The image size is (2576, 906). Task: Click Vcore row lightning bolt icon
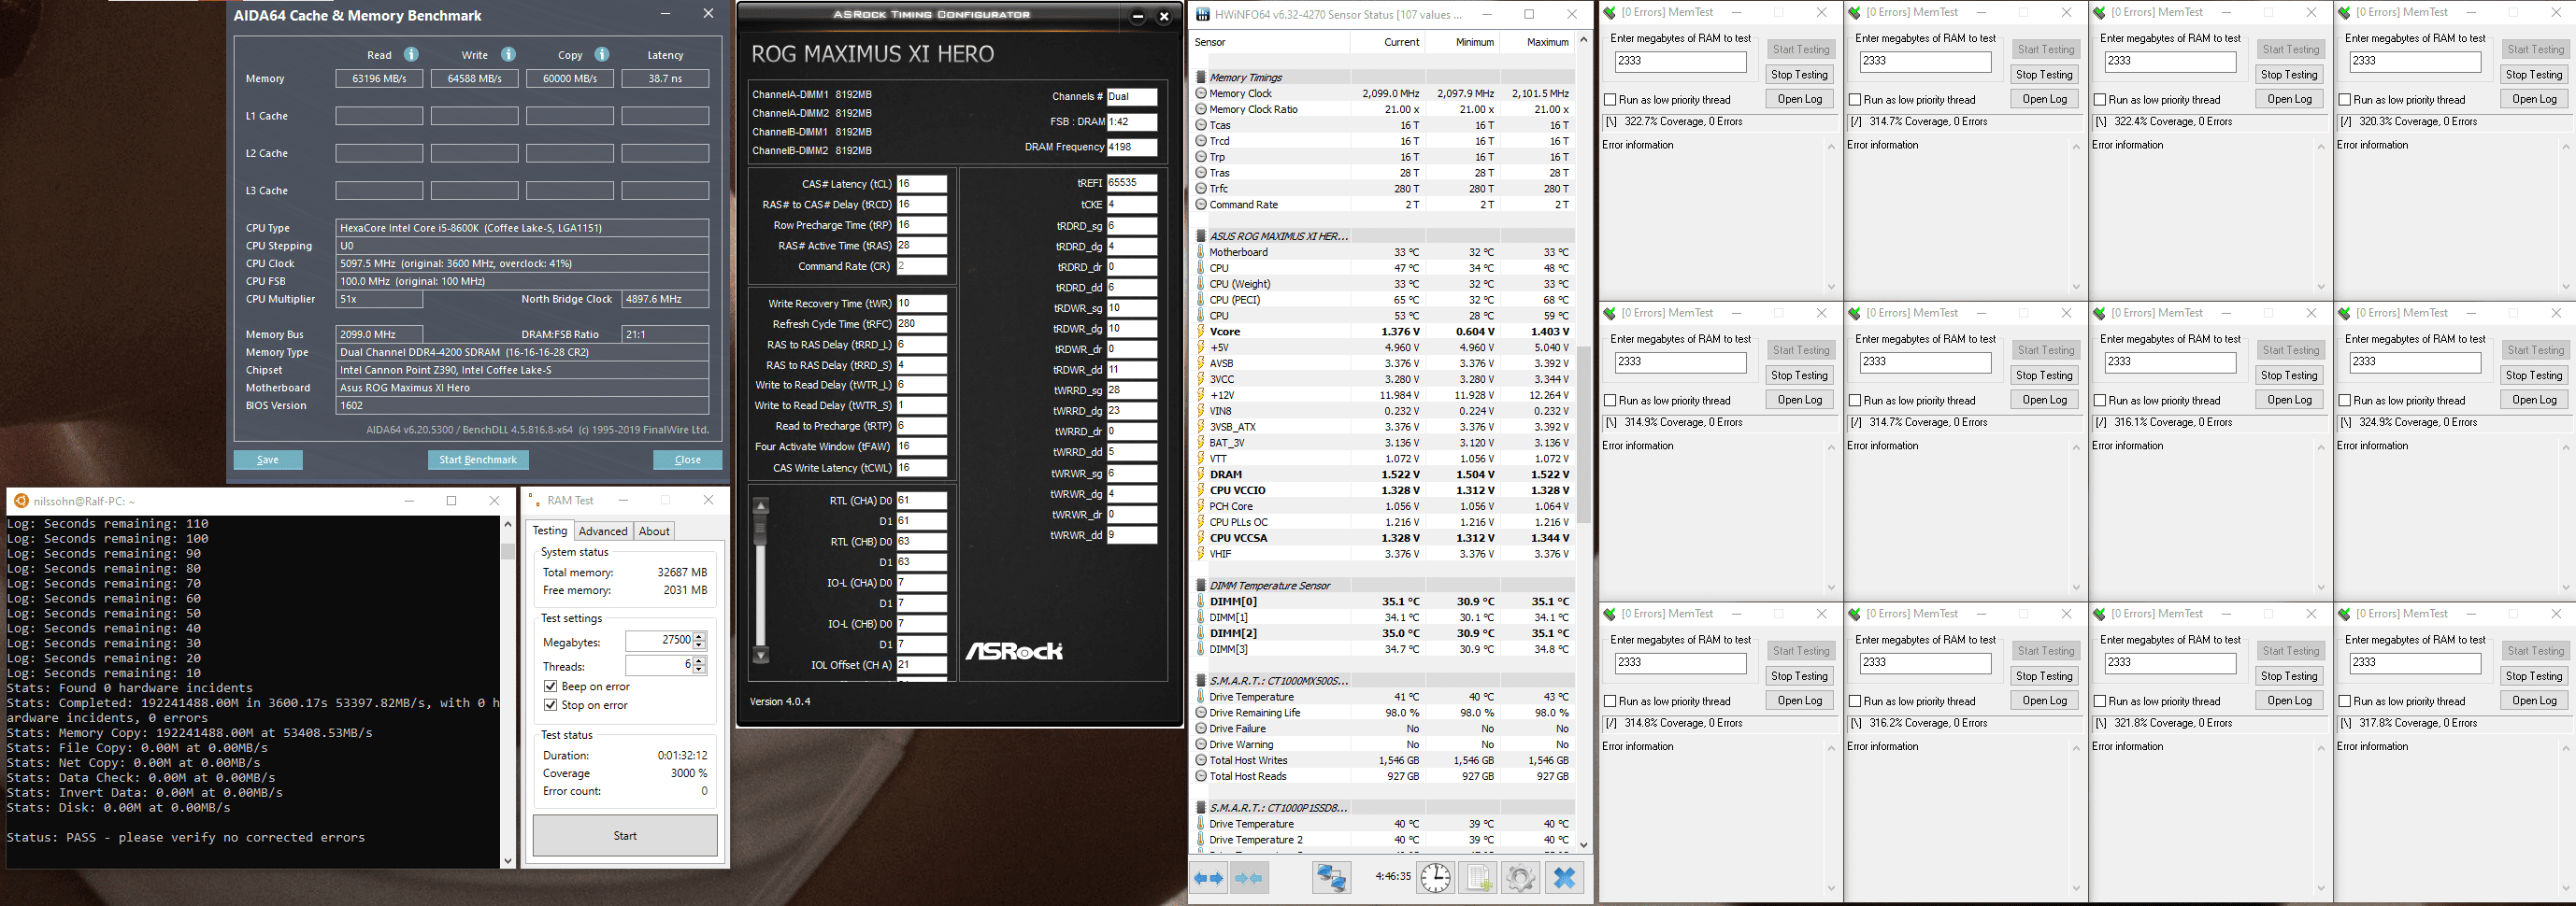point(1201,332)
